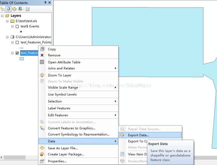
Task: Click Export Data in the submenu
Action: 150,135
